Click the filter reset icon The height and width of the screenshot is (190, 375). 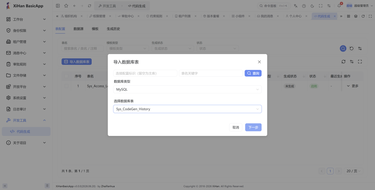coord(351,49)
